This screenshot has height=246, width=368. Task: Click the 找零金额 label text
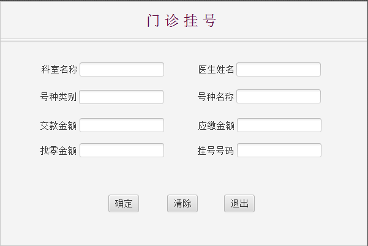pos(59,151)
